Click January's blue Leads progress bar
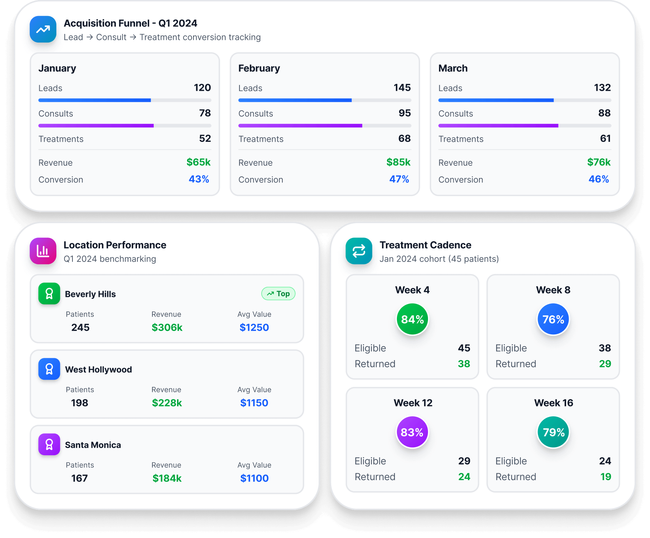The width and height of the screenshot is (650, 538). tap(95, 100)
